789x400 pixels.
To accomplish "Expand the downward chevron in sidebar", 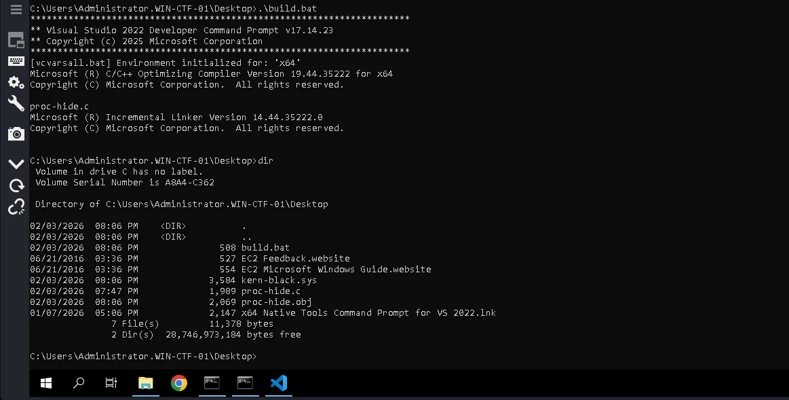I will coord(16,164).
